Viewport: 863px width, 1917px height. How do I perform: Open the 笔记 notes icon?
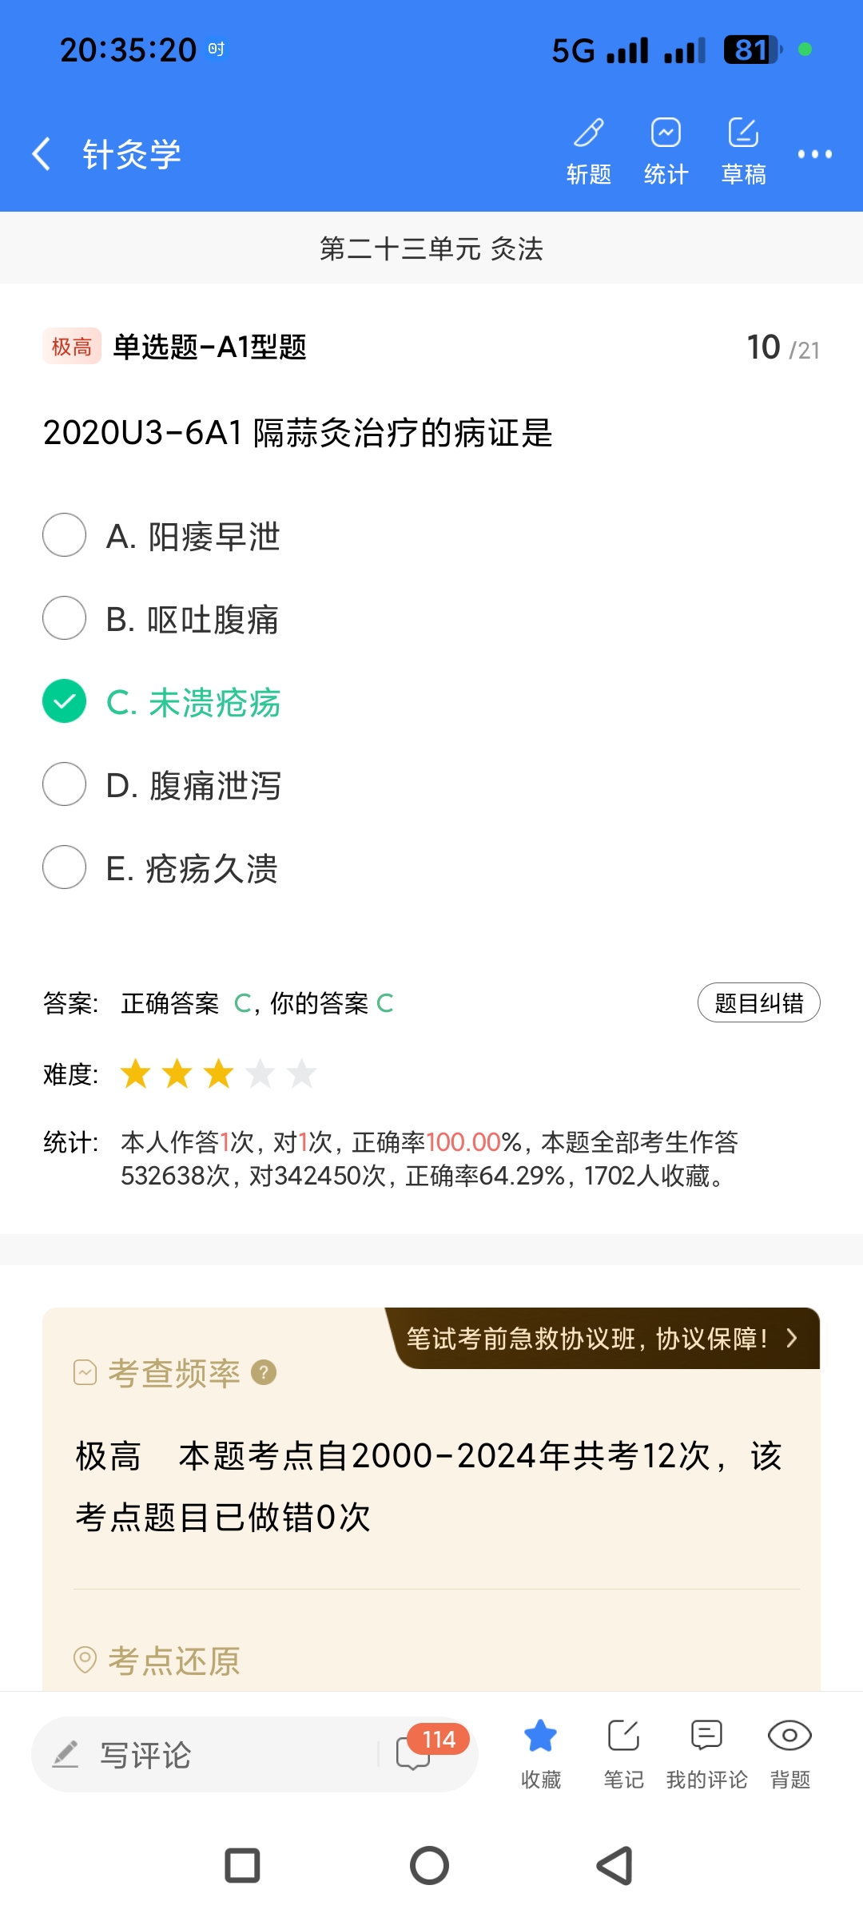623,1752
